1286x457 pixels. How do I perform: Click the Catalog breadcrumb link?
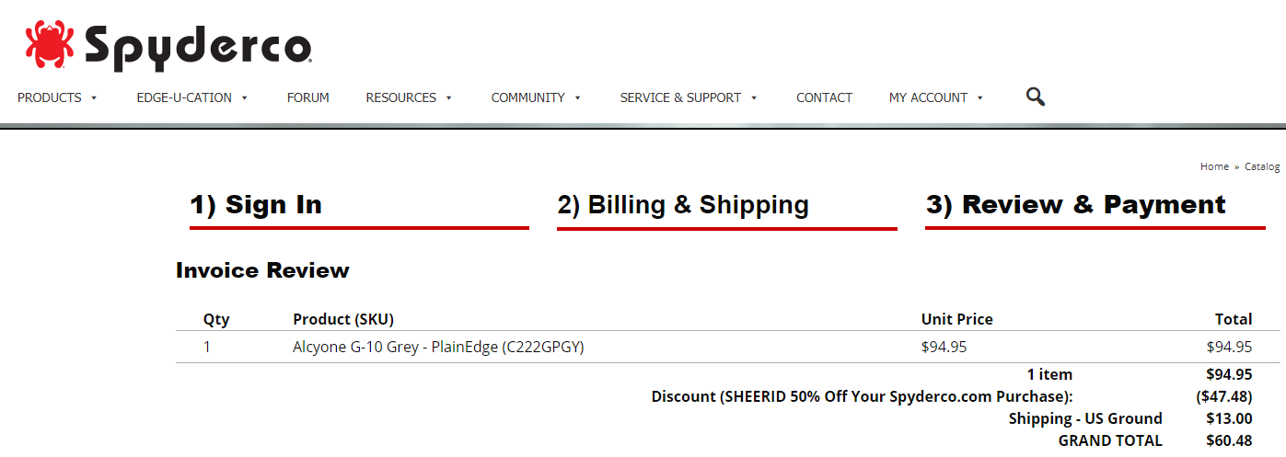click(x=1262, y=166)
